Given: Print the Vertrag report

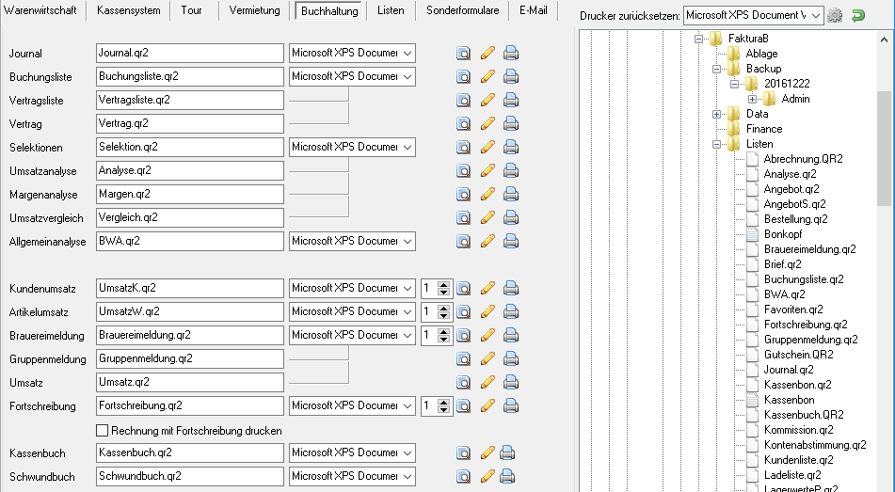Looking at the screenshot, I should tap(511, 123).
